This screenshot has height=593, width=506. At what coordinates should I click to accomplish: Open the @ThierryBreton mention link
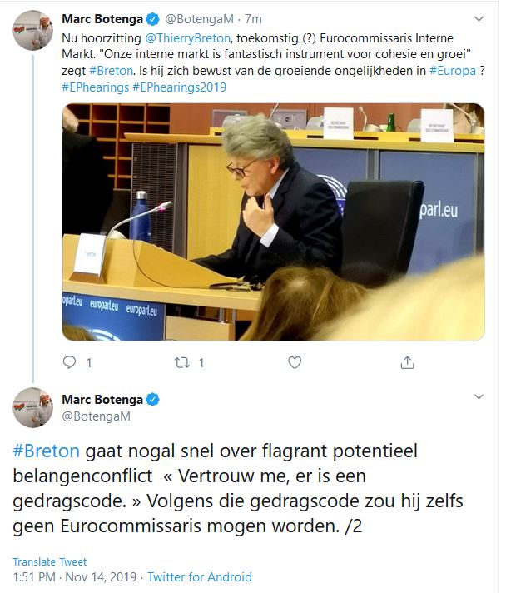188,38
